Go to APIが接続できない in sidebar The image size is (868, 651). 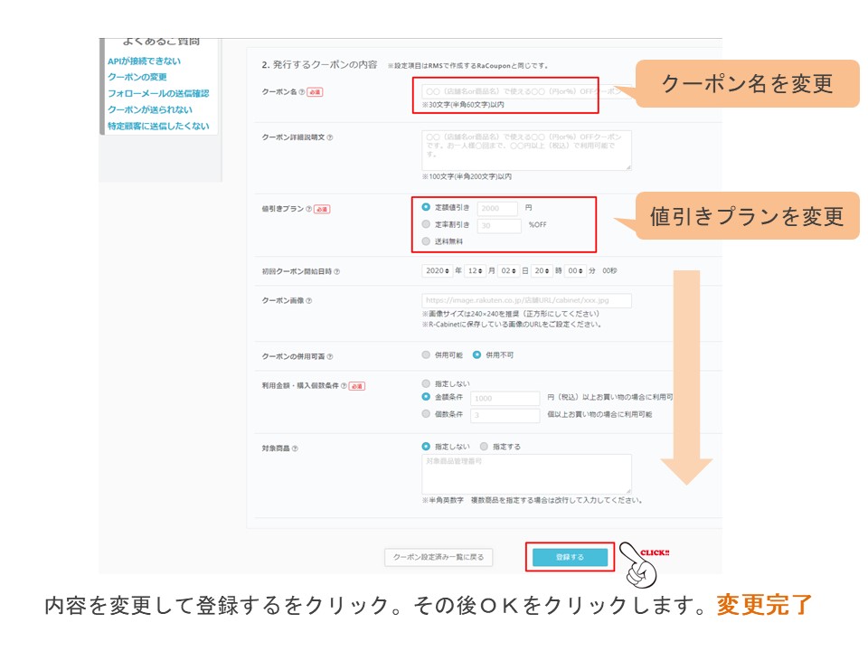(x=144, y=61)
